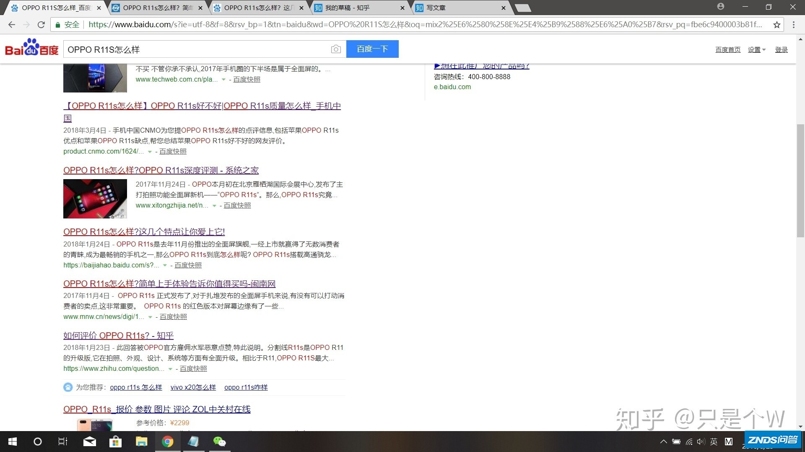This screenshot has height=452, width=805.
Task: Expand dropdown arrow next to product.cnmo.com URL
Action: pos(150,152)
